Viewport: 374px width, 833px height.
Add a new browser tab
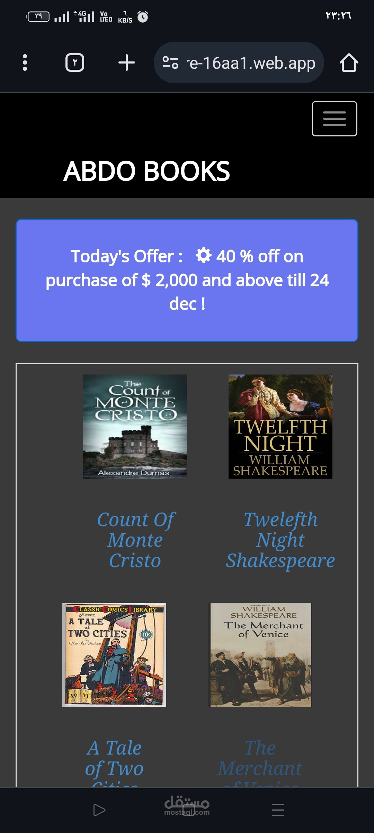tap(126, 63)
